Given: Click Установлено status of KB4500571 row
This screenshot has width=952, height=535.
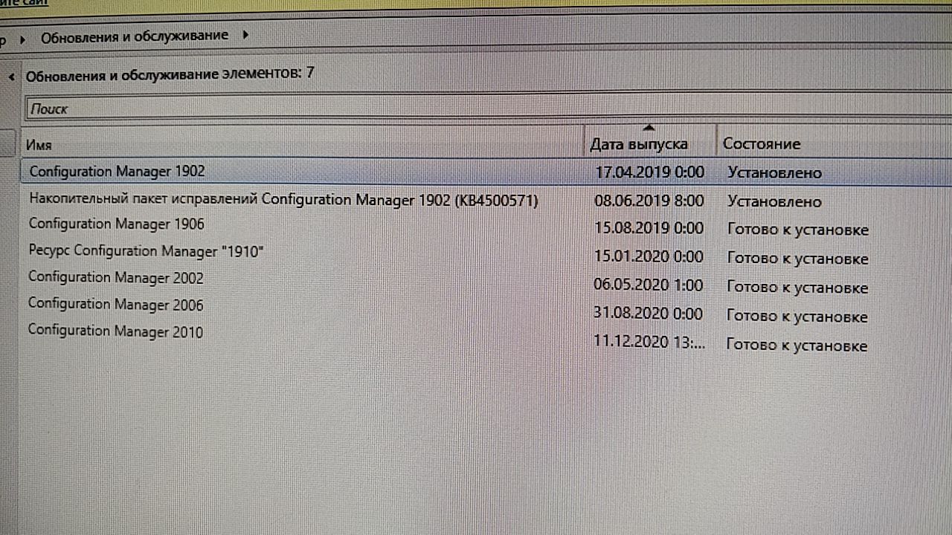Looking at the screenshot, I should 774,201.
